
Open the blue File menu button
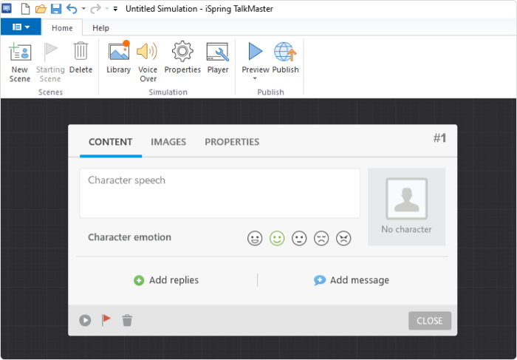(21, 27)
